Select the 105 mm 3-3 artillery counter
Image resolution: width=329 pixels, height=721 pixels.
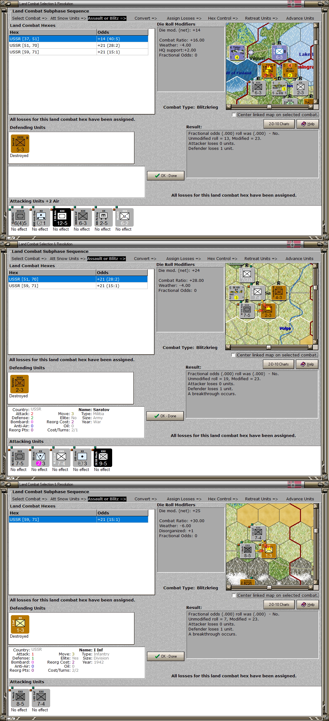[x=82, y=458]
